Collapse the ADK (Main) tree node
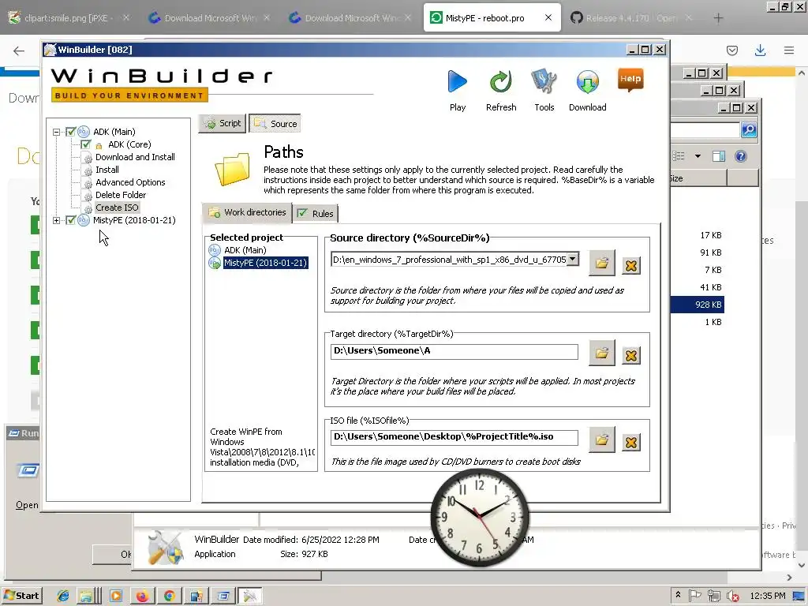The height and width of the screenshot is (606, 808). click(x=56, y=133)
